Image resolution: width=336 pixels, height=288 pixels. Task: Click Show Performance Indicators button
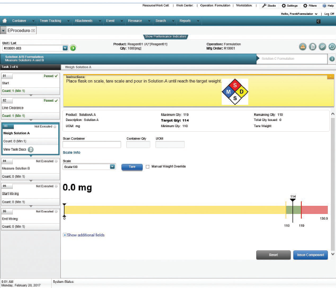[x=166, y=37]
